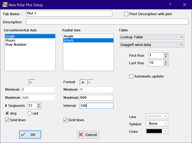Click the Radial Axis Format A button

coord(83,82)
